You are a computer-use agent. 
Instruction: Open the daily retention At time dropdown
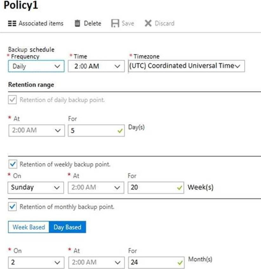[x=36, y=131]
